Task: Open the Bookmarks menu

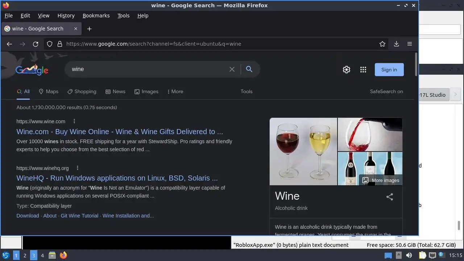Action: click(x=96, y=16)
